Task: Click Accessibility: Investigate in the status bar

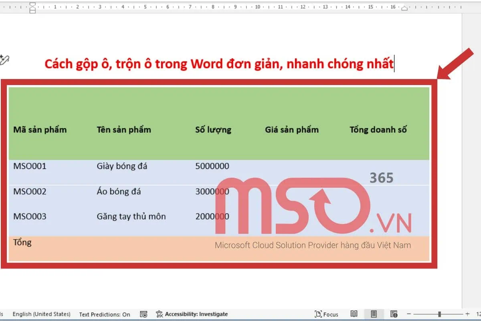Action: (195, 314)
